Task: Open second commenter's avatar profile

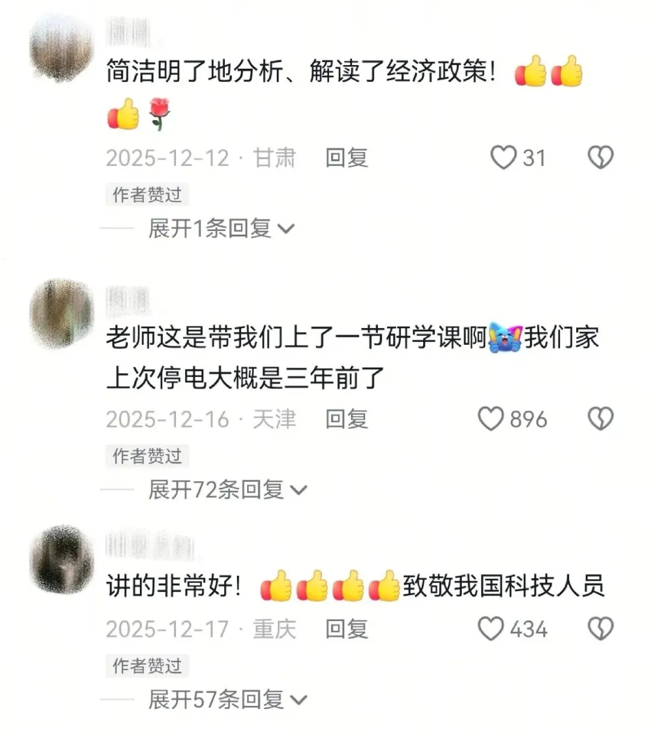Action: [61, 313]
